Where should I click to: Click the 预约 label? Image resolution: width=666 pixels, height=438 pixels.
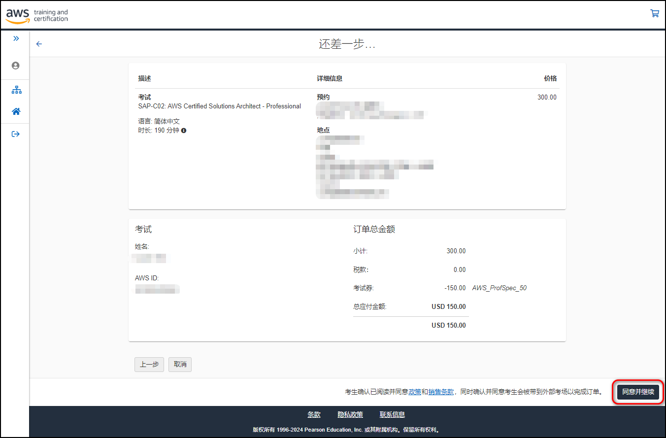coord(323,97)
